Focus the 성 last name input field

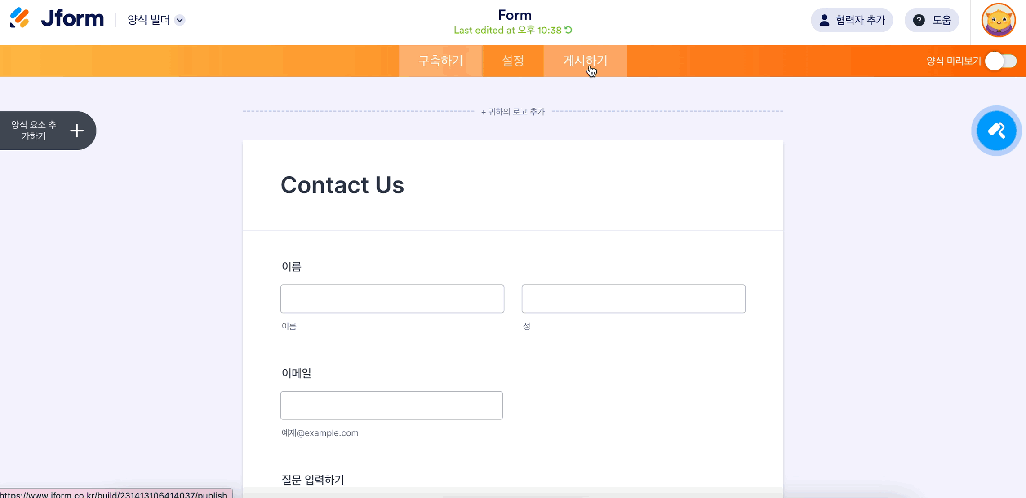pos(633,299)
